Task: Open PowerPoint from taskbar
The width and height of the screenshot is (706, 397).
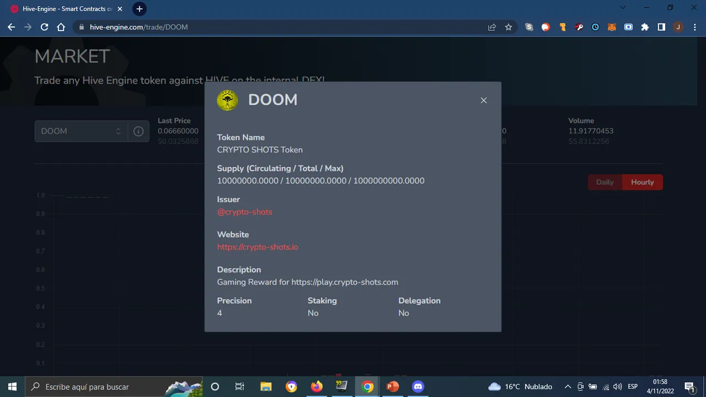Action: (393, 387)
